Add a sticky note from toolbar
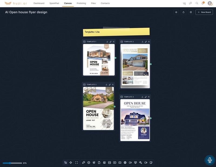216x167 pixels. (x=151, y=163)
